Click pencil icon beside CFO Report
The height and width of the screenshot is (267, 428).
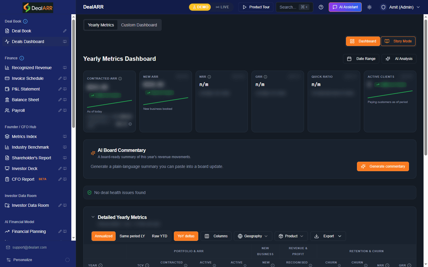(x=60, y=179)
